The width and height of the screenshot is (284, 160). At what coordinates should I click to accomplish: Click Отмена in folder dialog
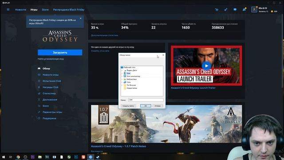coord(158,106)
